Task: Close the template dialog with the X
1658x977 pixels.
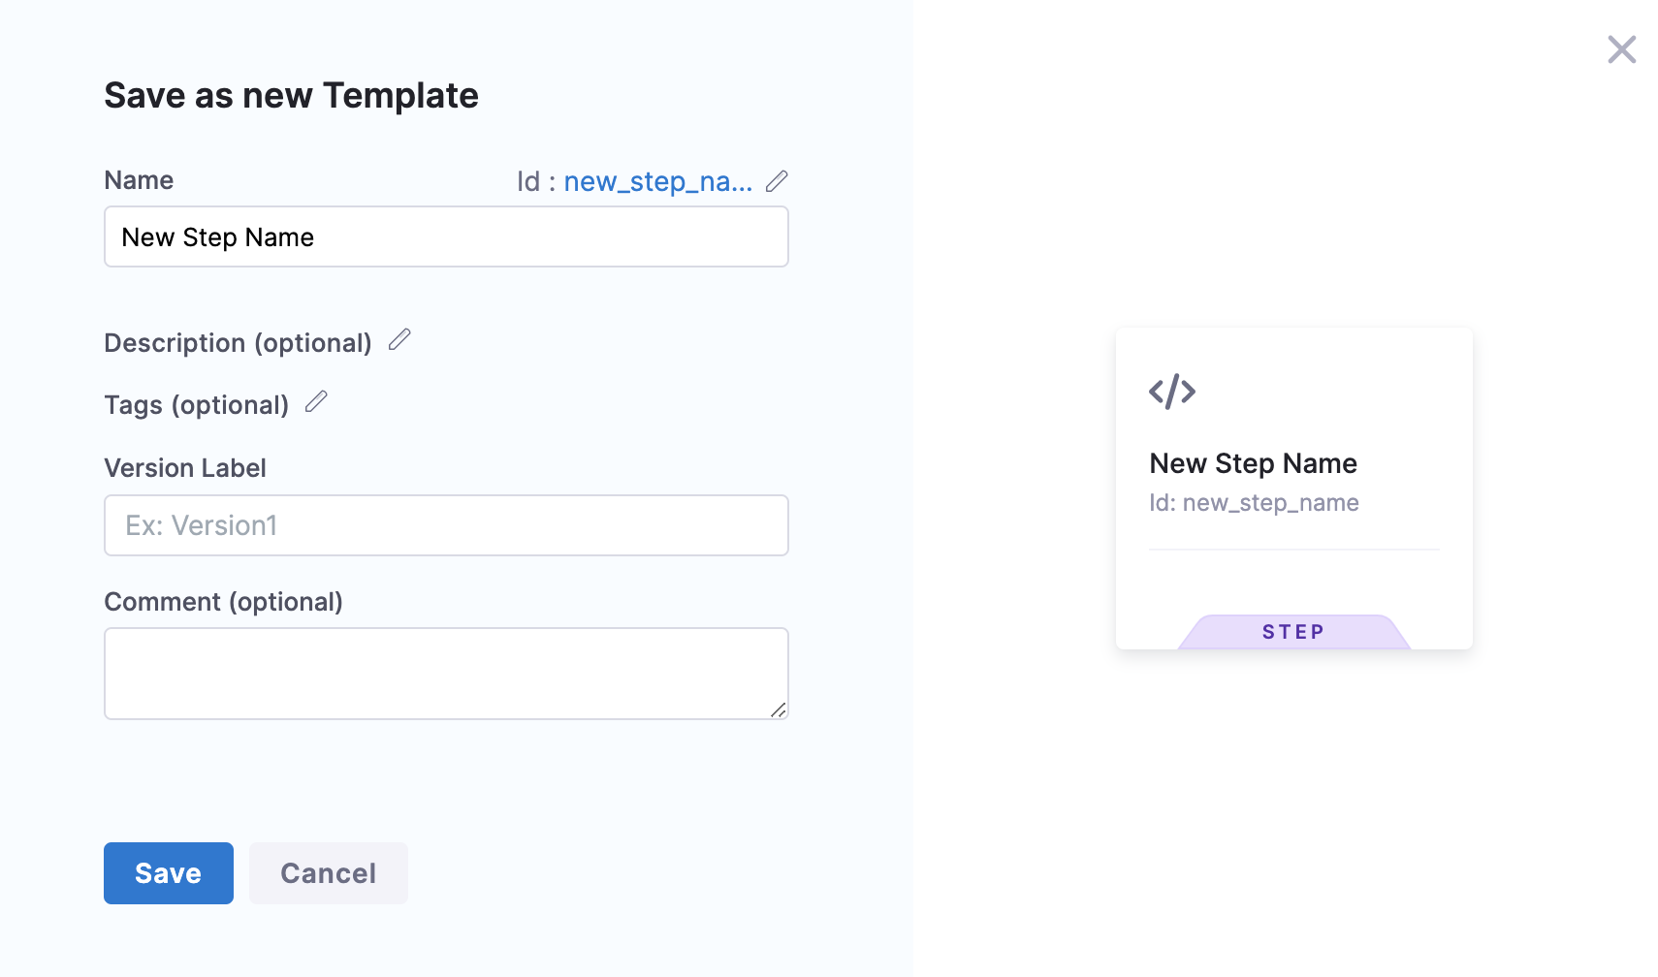Action: point(1621,49)
